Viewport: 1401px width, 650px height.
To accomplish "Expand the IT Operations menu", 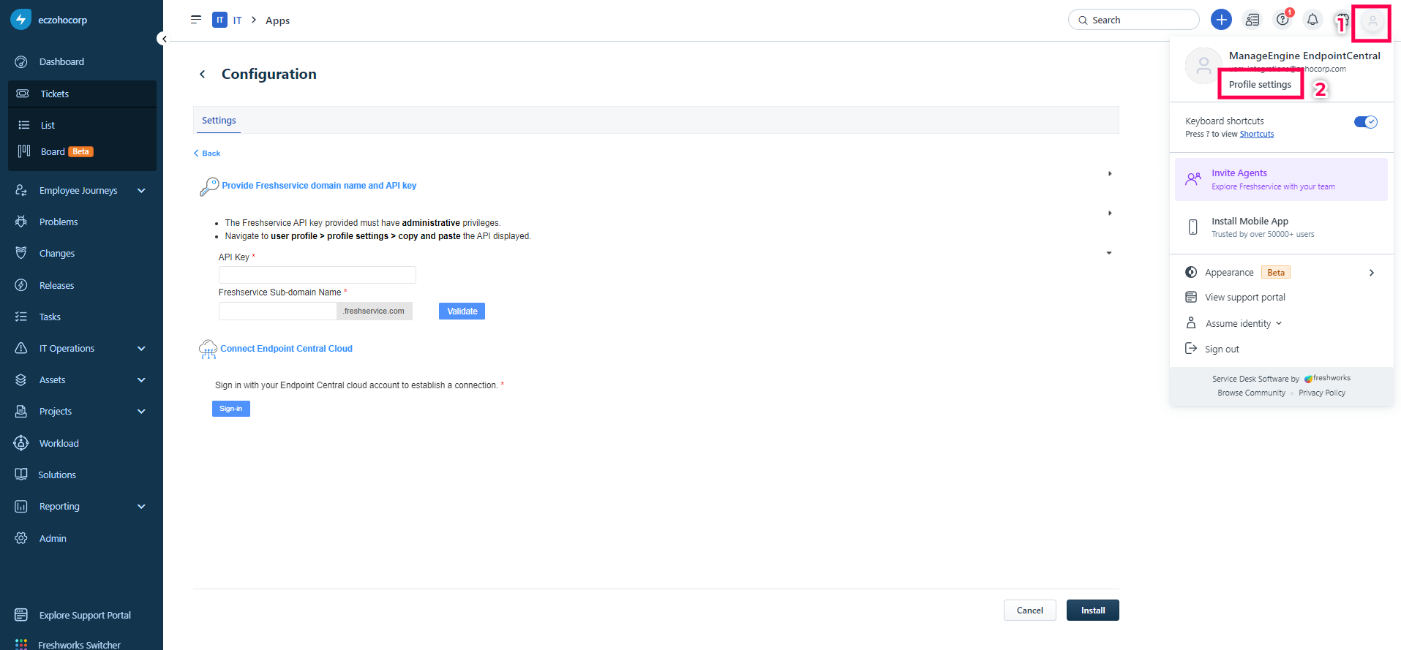I will pos(141,349).
